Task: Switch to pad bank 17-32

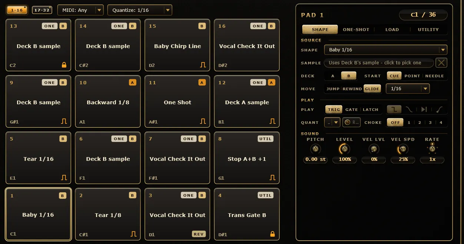Action: [42, 10]
